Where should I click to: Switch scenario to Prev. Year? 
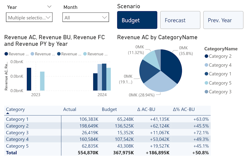coord(223,20)
